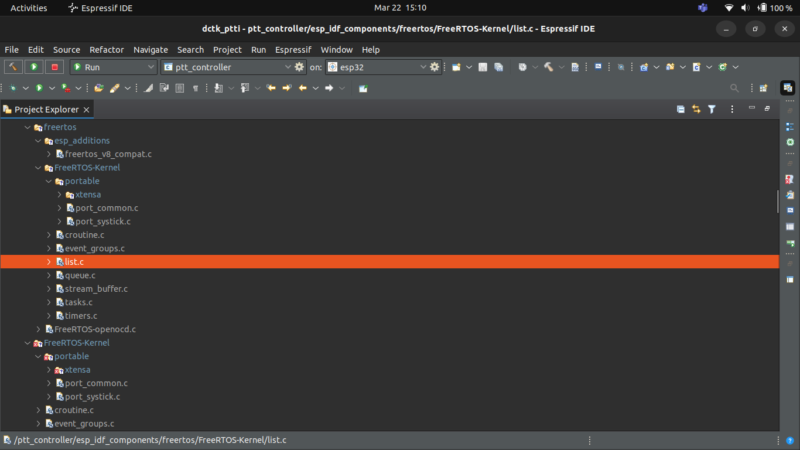
Task: Close the Project Explorer tab
Action: (86, 110)
